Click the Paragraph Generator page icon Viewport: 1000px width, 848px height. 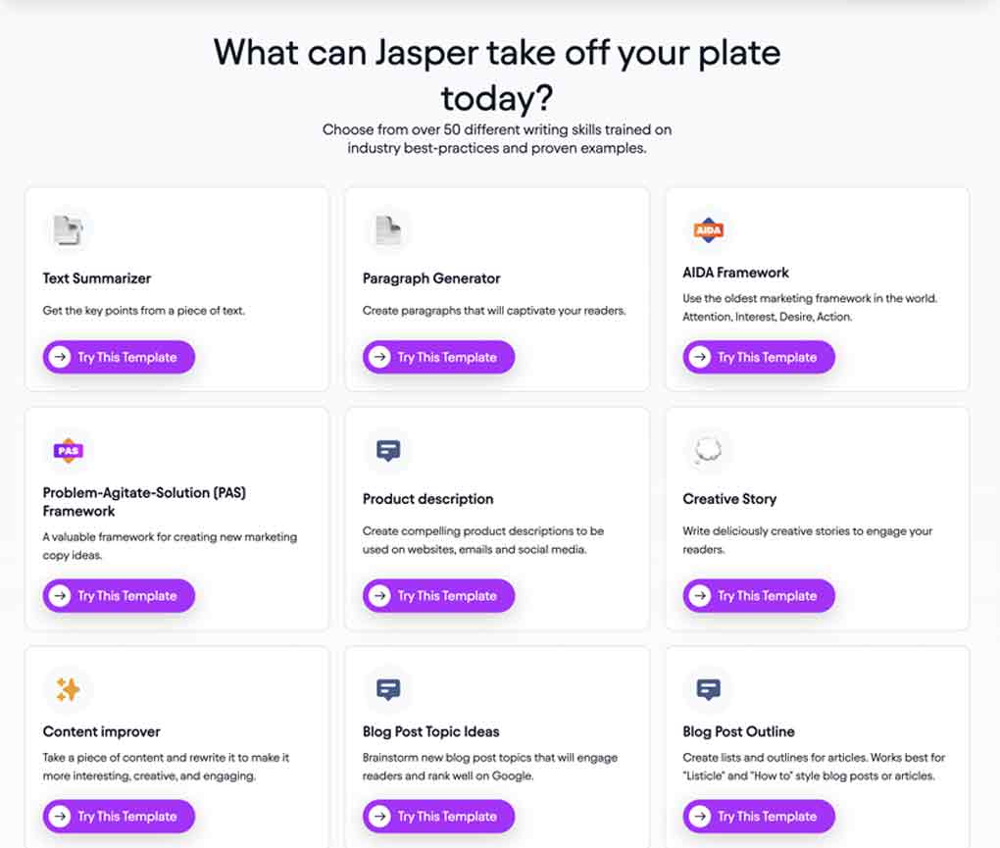tap(388, 230)
